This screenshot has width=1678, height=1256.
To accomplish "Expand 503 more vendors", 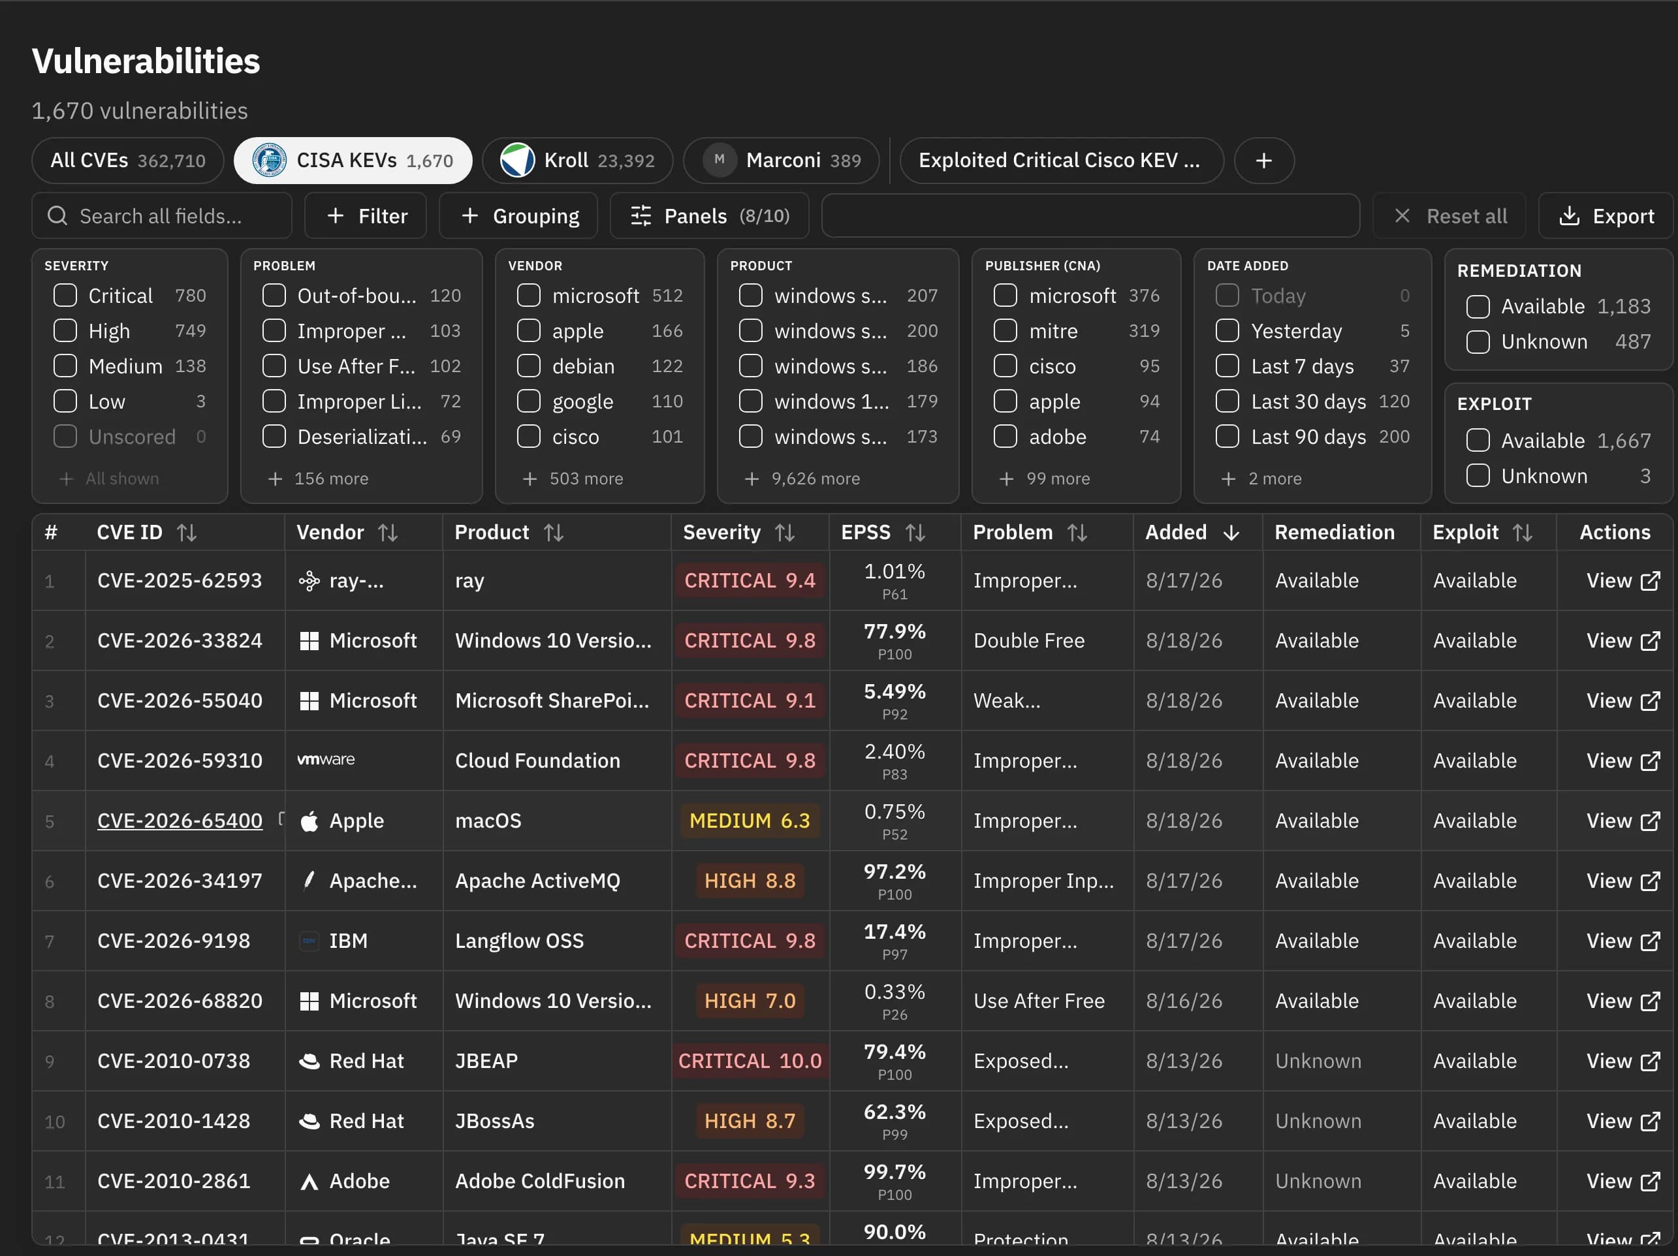I will point(573,479).
